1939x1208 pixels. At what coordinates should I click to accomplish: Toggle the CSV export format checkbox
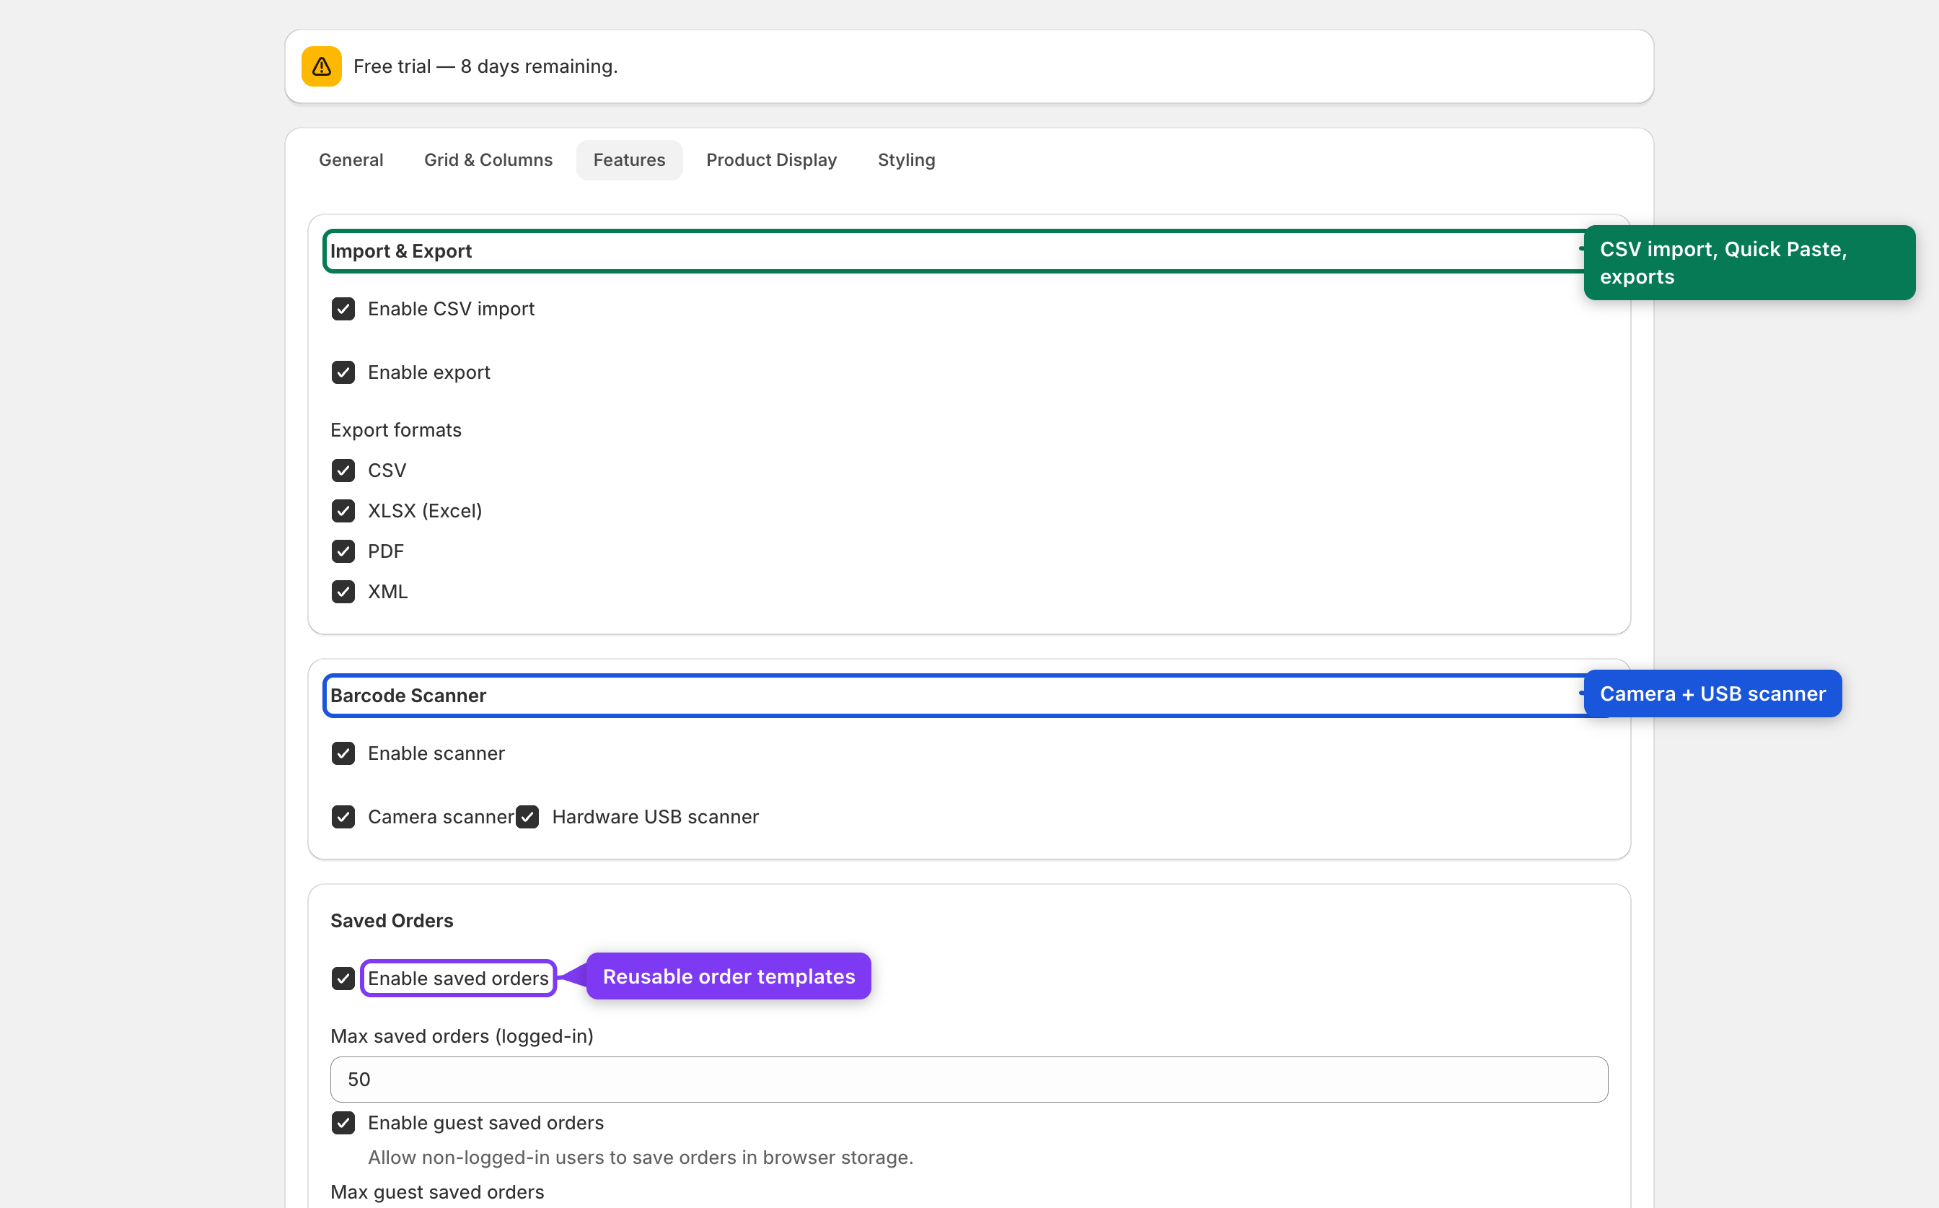coord(343,470)
